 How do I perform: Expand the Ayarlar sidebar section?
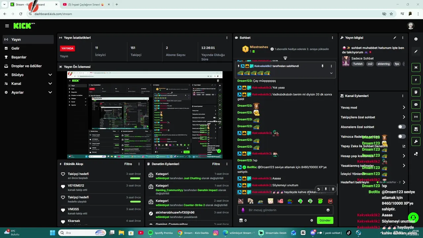(50, 93)
